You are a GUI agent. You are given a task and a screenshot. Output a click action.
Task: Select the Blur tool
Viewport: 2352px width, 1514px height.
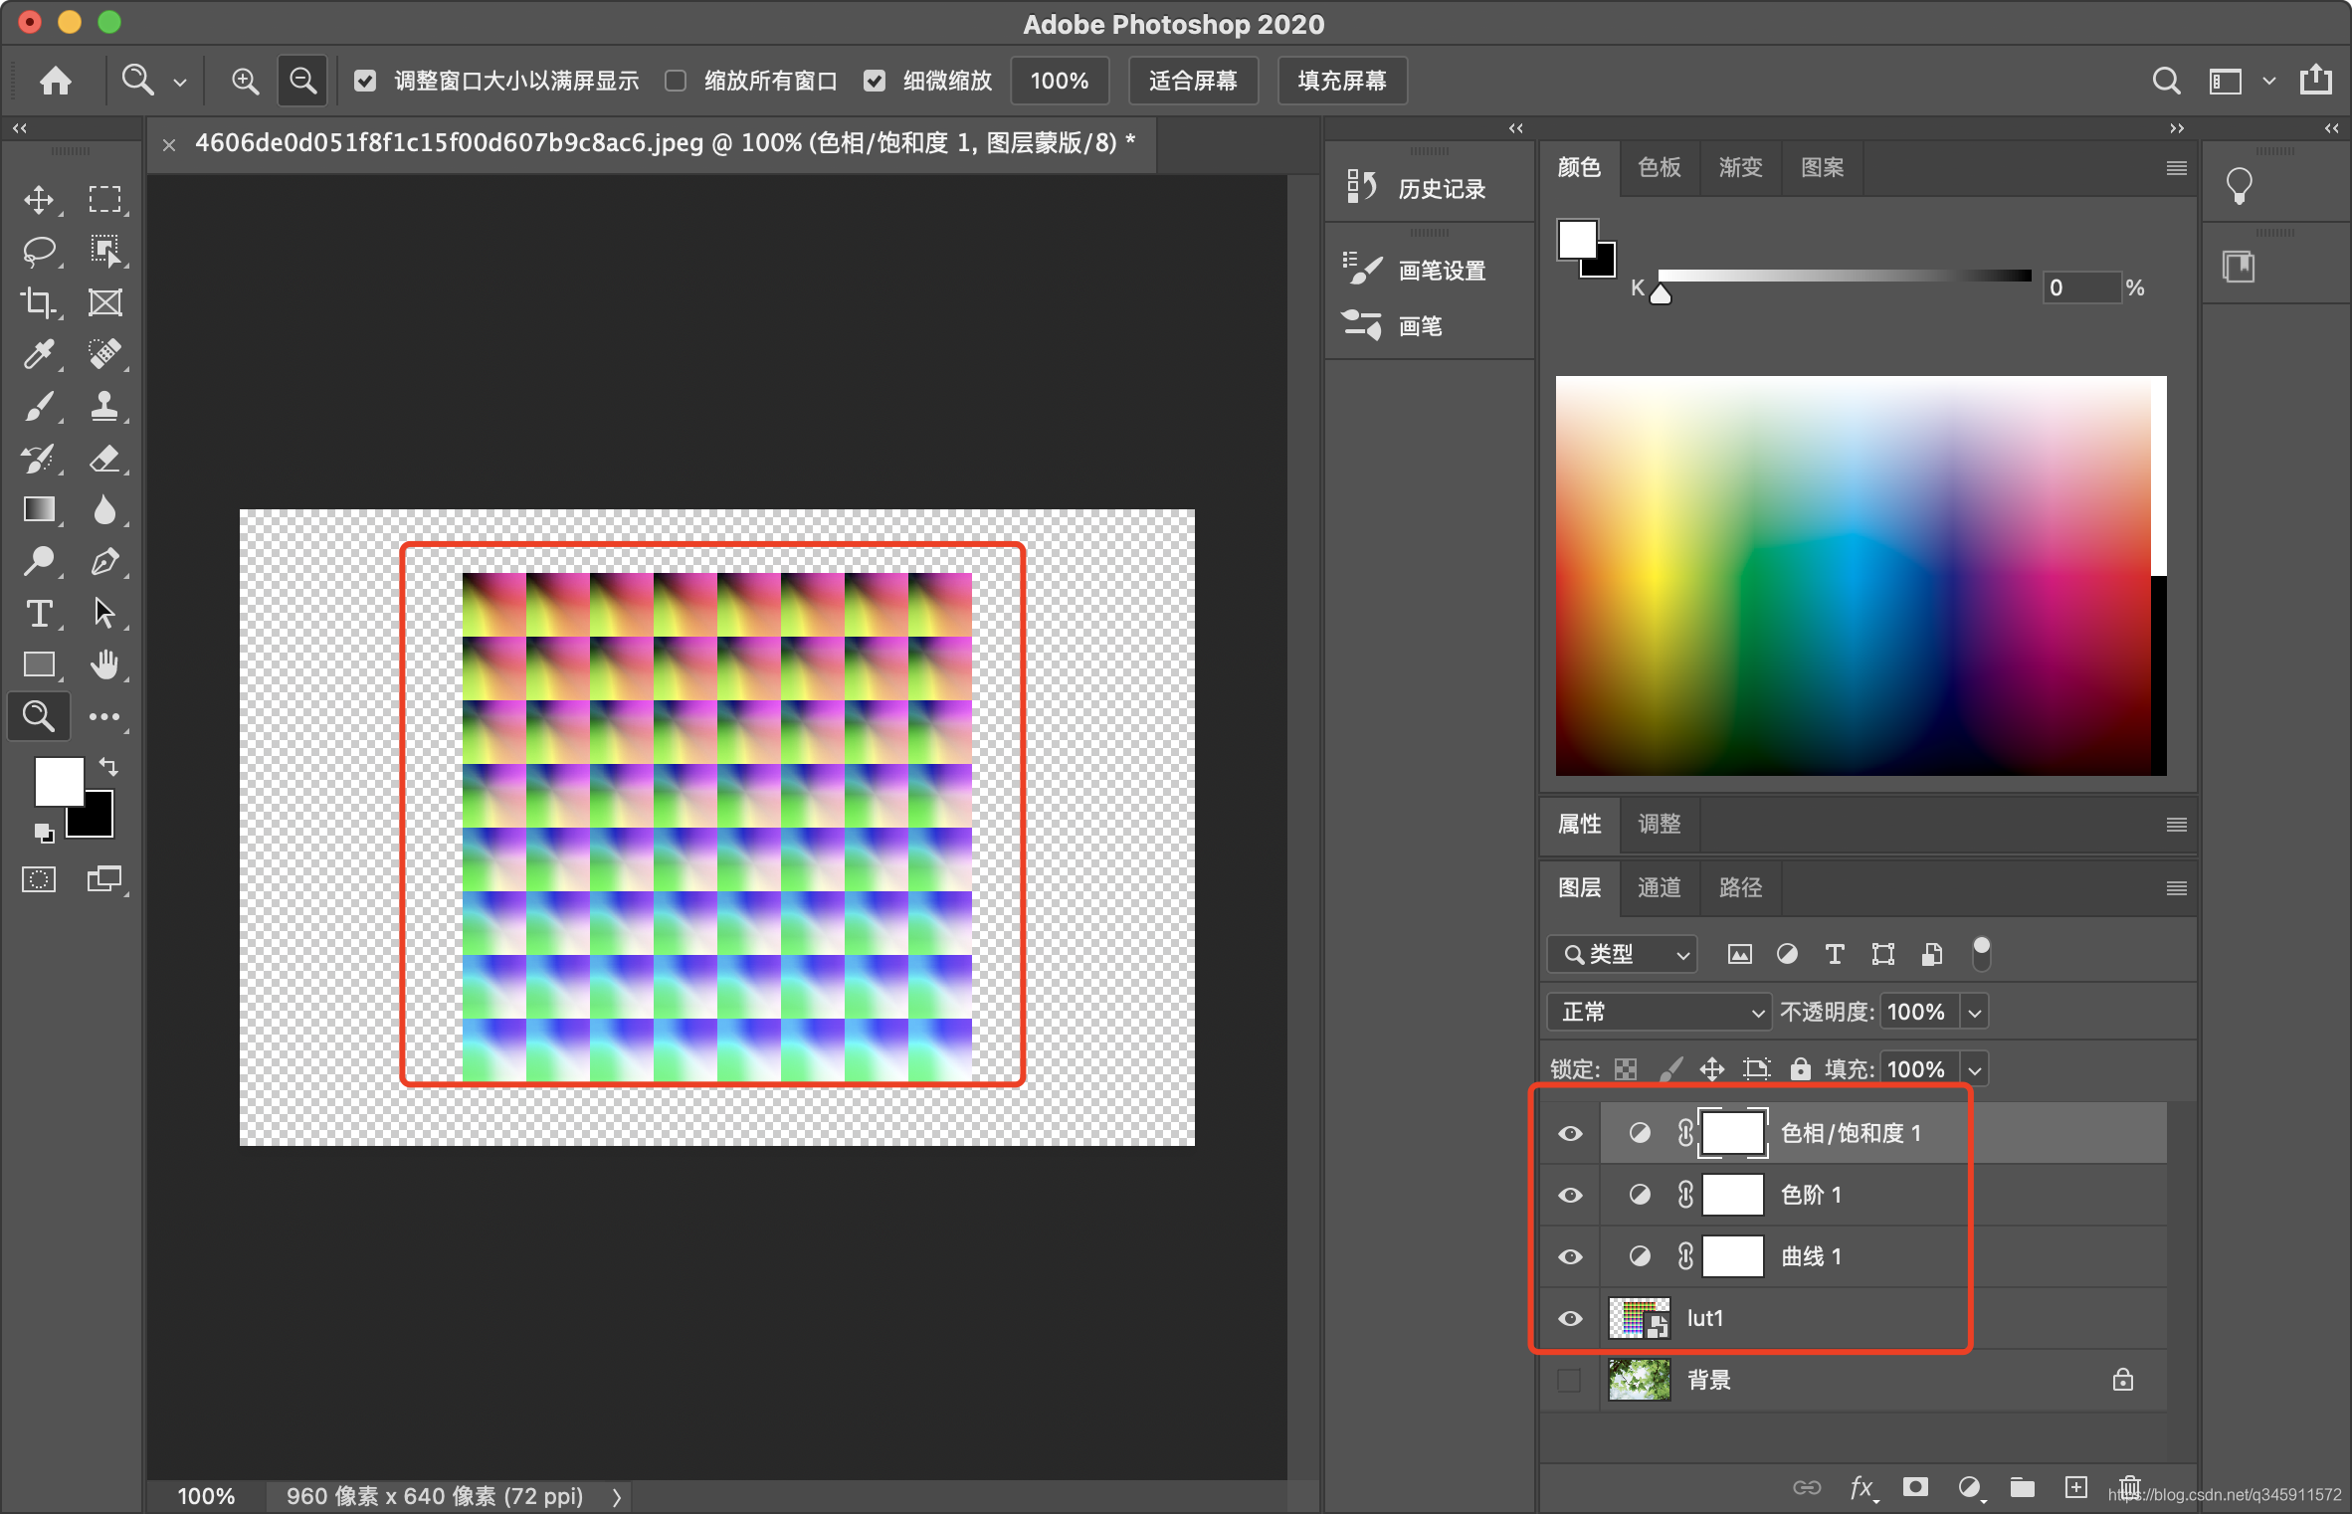(x=104, y=509)
